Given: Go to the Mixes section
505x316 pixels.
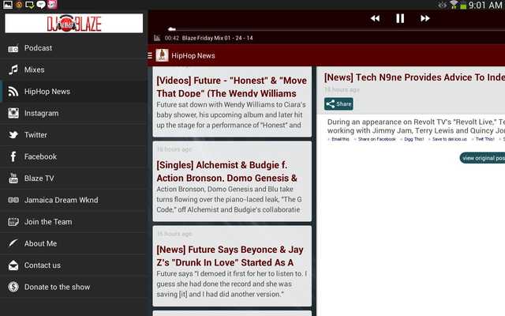Looking at the screenshot, I should tap(73, 70).
